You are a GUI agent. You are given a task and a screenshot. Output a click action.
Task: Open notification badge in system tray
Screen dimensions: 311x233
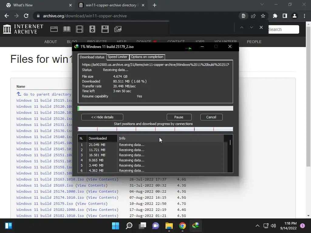click(x=302, y=226)
